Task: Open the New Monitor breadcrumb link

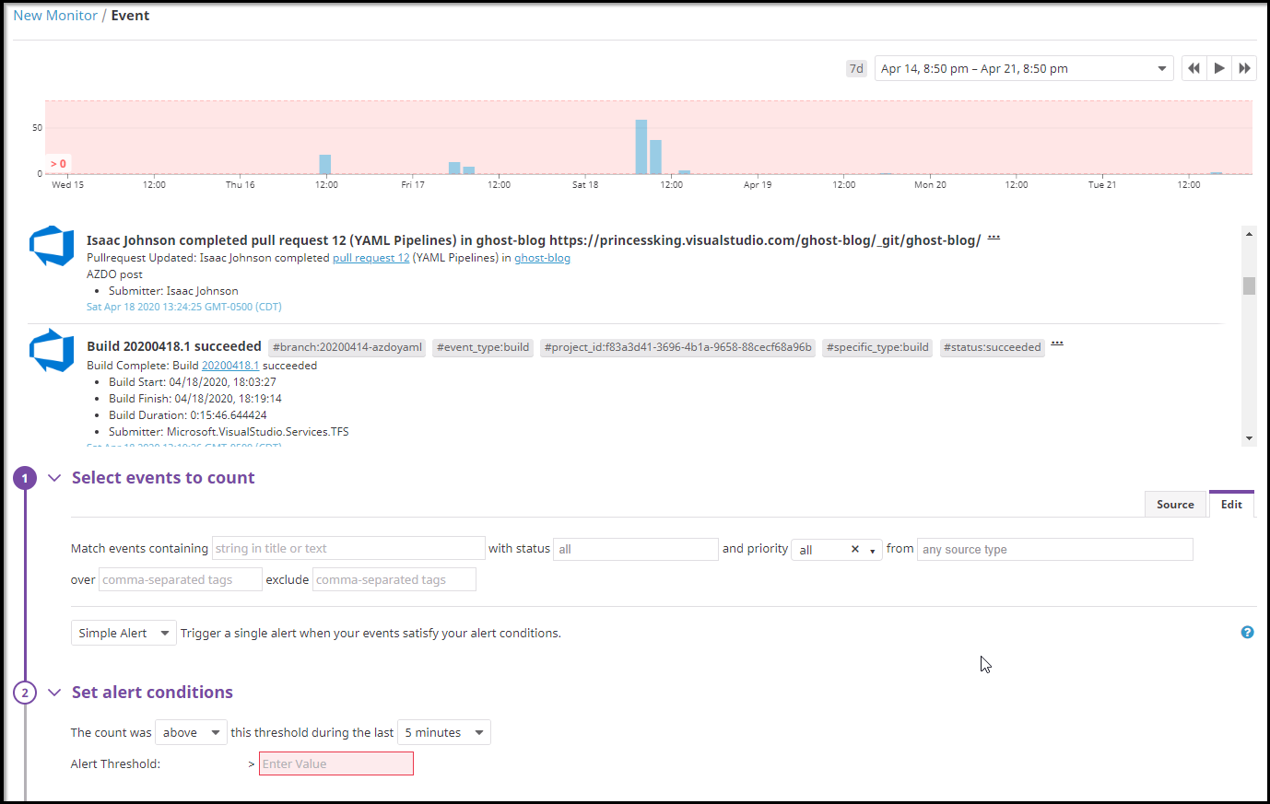Action: [55, 16]
